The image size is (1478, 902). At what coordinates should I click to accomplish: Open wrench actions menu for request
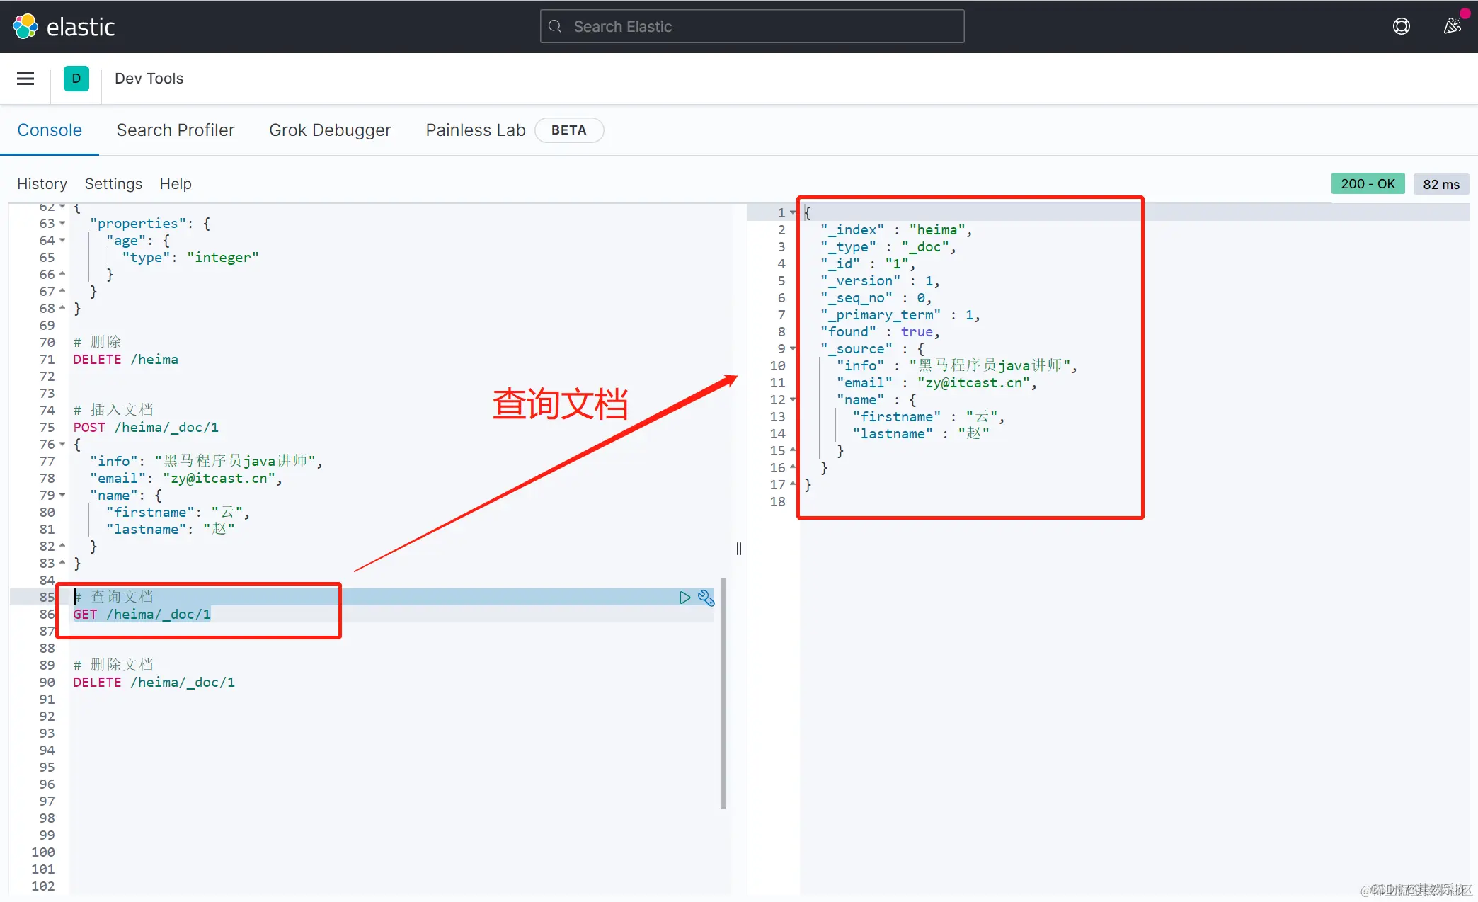coord(706,598)
